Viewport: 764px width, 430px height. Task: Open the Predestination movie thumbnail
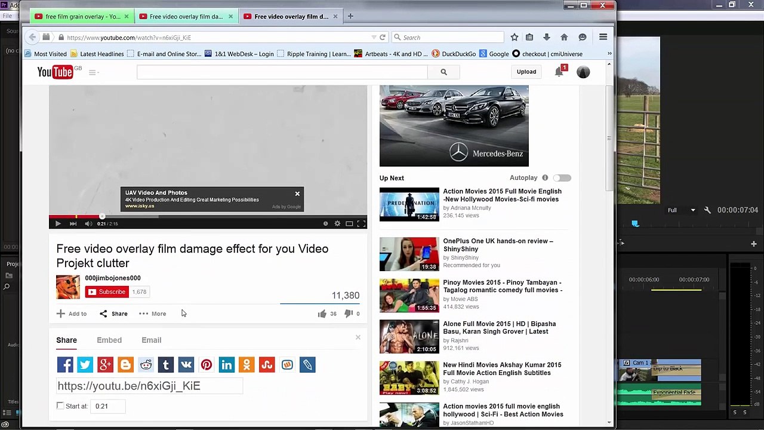[409, 204]
